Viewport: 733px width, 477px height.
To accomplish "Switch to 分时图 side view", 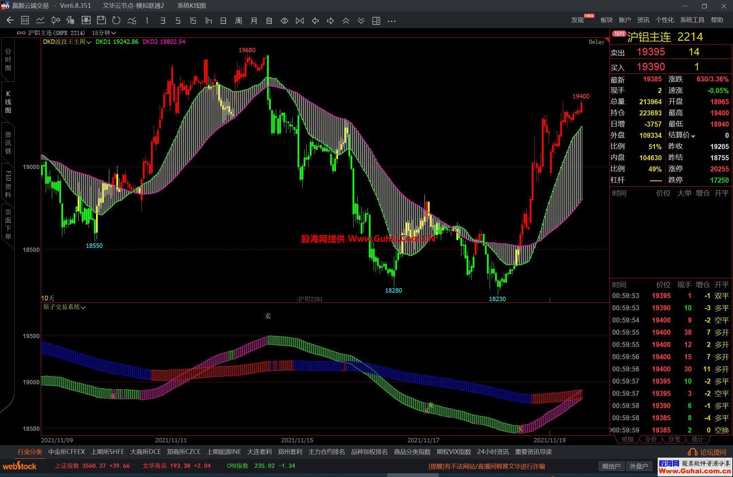I will tap(8, 60).
